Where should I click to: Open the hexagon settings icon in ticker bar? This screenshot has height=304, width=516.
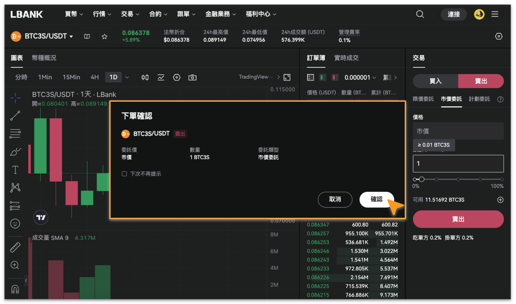499,36
